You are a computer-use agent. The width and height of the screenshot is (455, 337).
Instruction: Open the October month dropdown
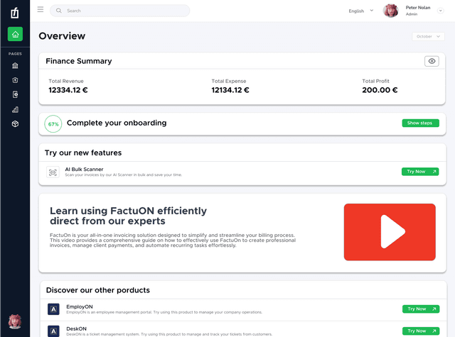[428, 36]
